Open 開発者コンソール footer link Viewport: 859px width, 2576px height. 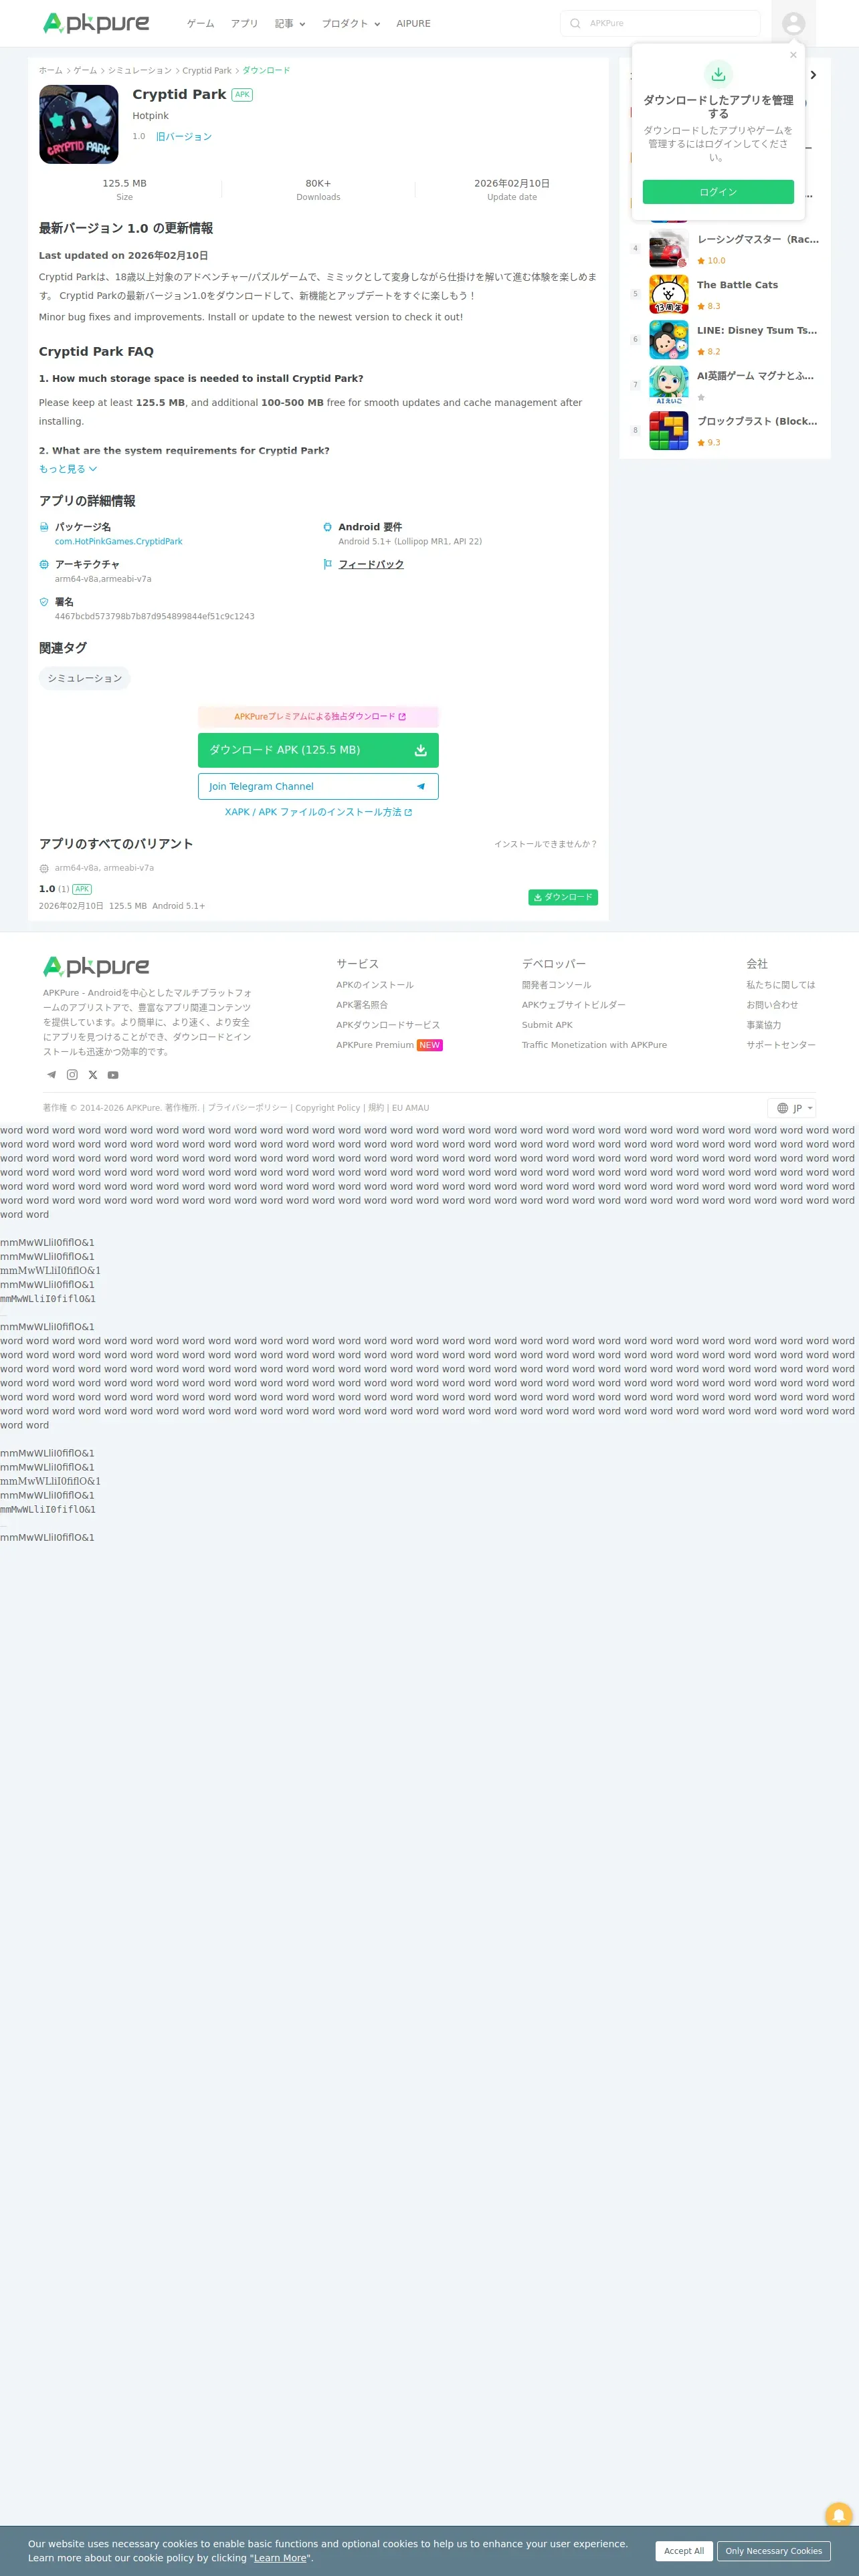[556, 985]
